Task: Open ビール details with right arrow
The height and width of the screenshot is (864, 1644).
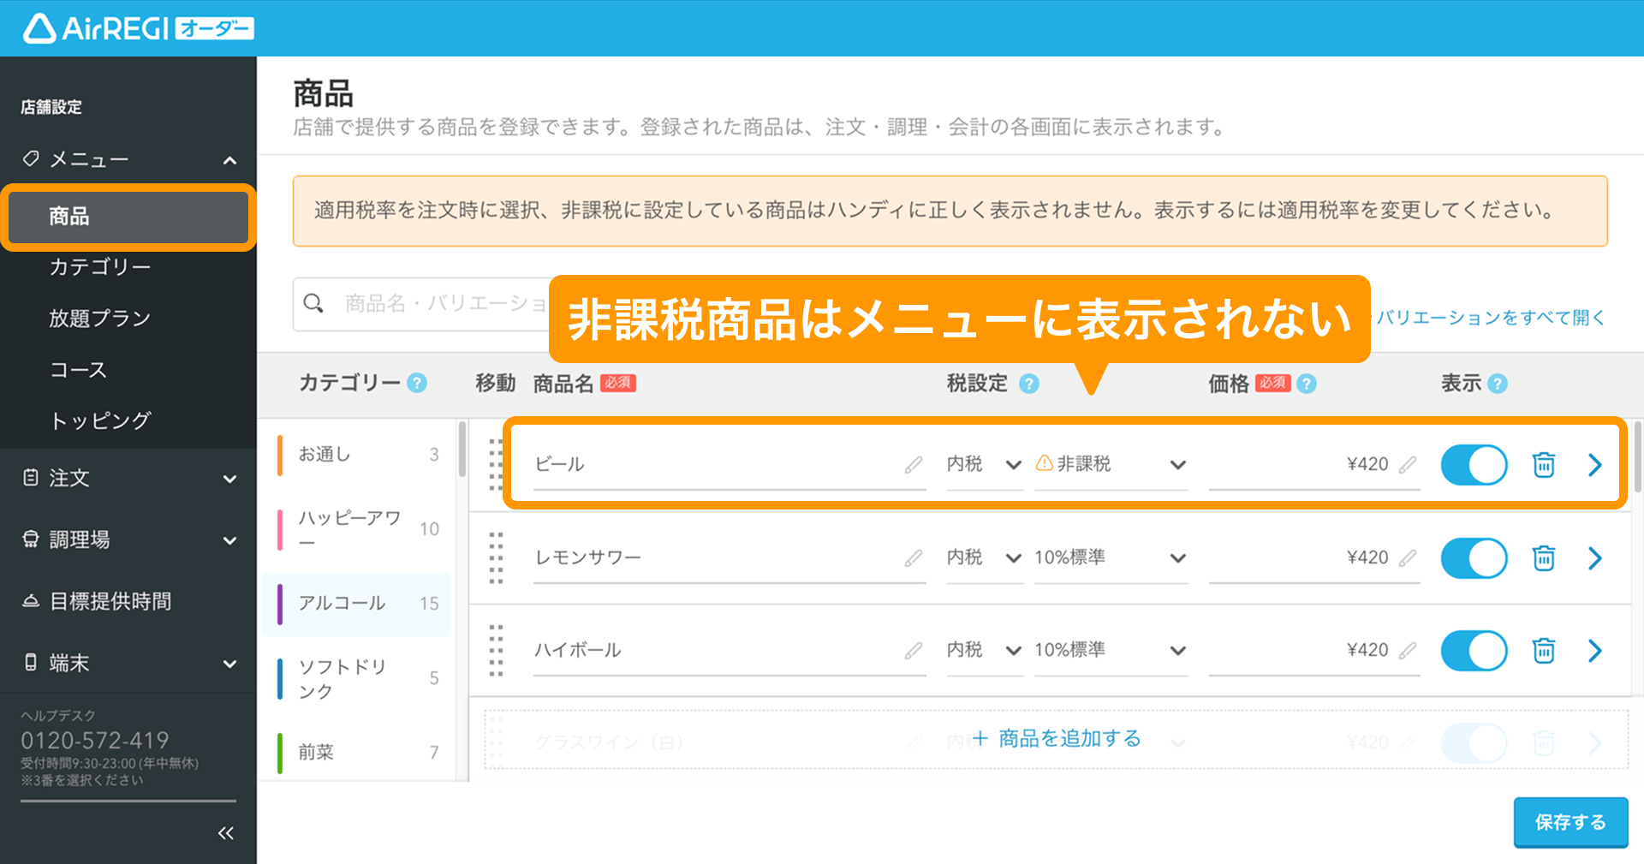Action: coord(1594,465)
